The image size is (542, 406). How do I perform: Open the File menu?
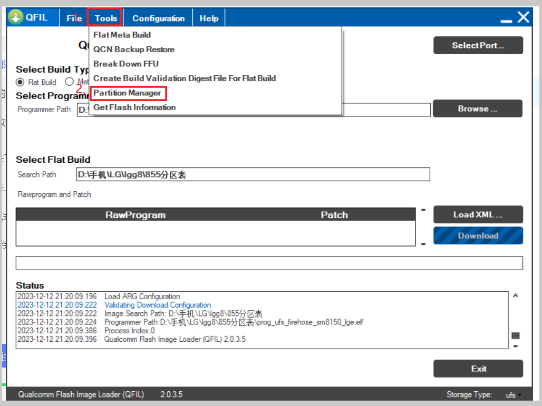tap(74, 18)
